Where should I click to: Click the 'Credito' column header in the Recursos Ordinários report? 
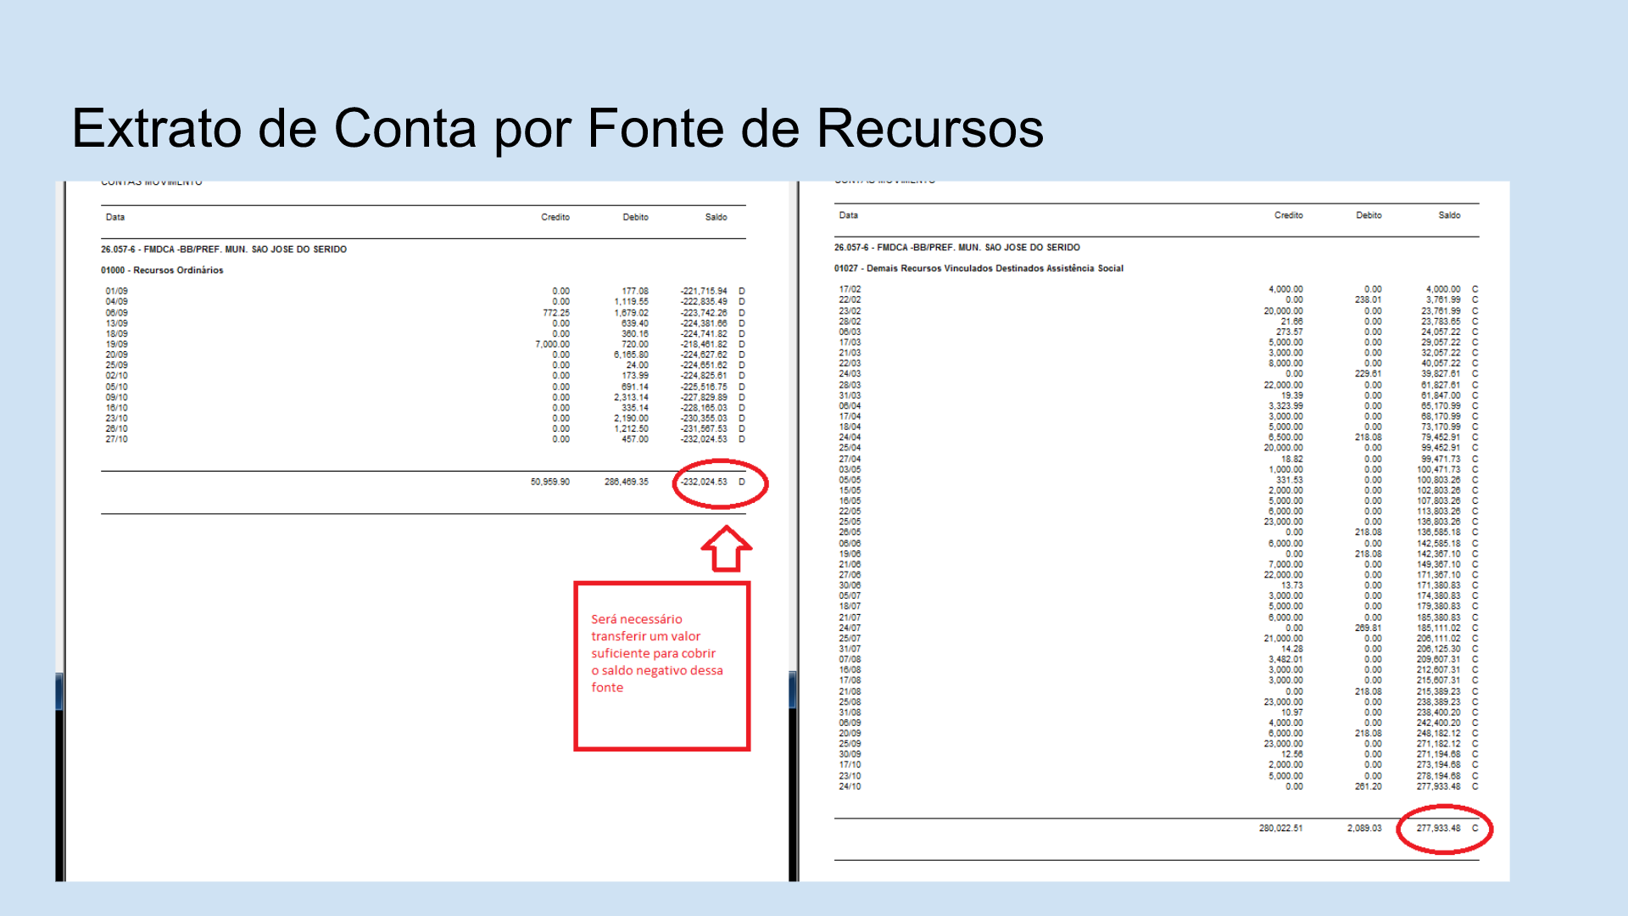tap(555, 217)
